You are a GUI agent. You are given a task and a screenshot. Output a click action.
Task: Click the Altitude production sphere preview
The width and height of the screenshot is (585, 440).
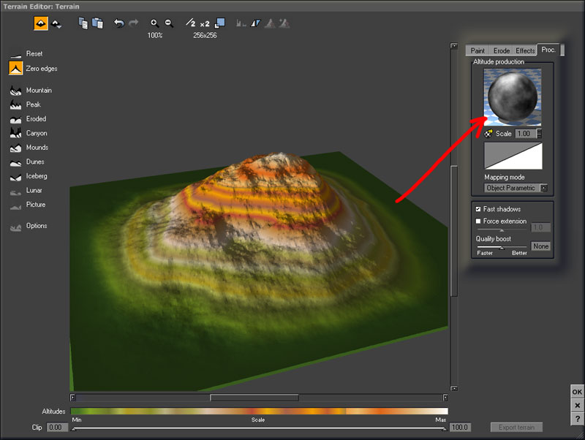tap(513, 97)
